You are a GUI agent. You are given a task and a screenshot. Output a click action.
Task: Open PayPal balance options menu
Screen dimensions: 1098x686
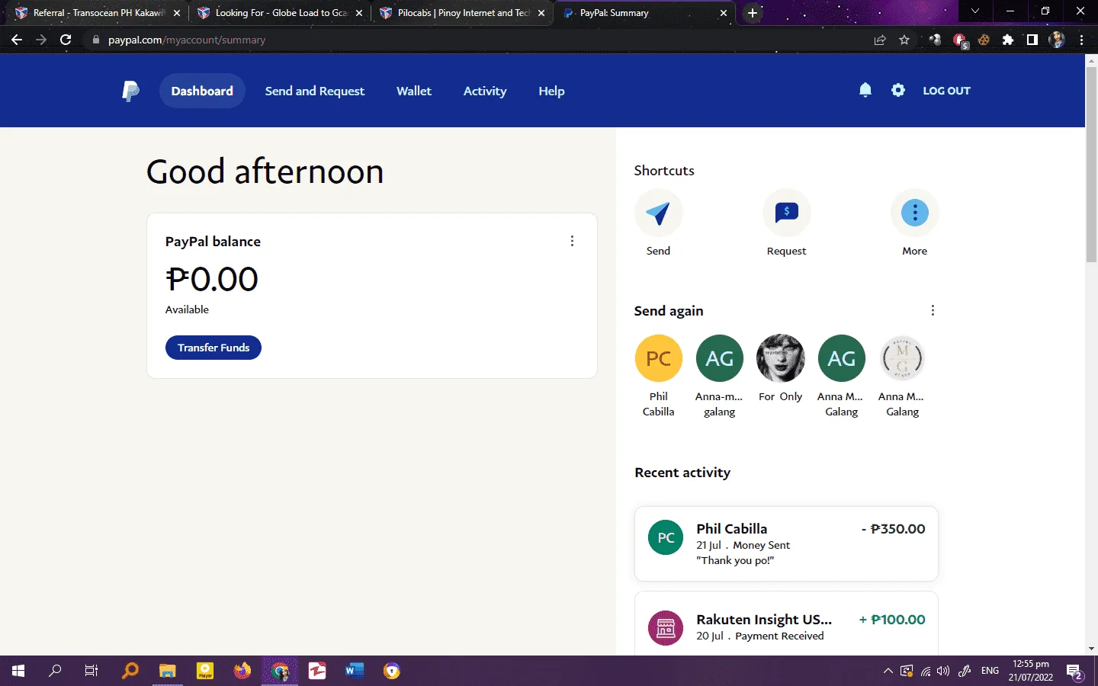pos(572,241)
